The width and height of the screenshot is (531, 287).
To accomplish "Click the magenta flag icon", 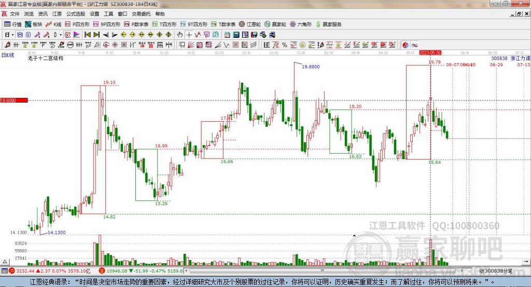I will click(x=77, y=35).
